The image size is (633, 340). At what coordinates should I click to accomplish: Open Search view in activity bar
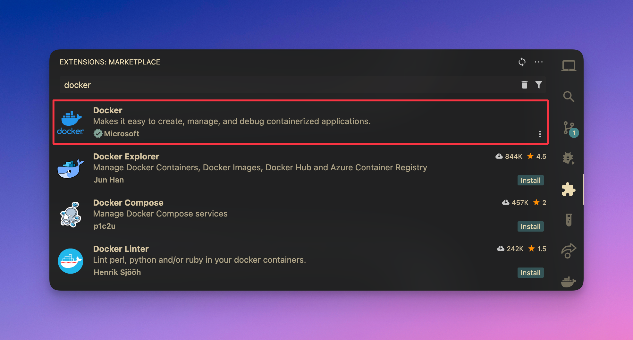(569, 97)
